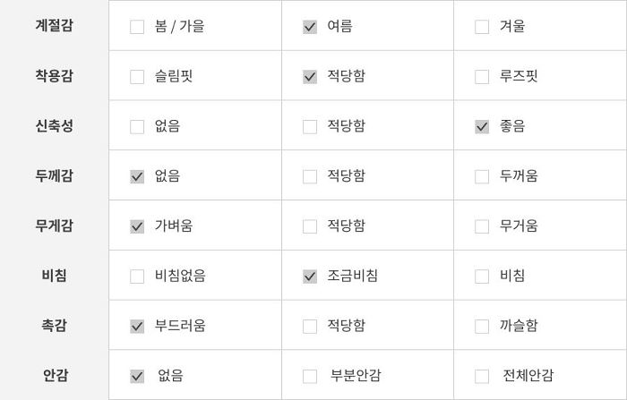Toggle the 부드러움 texture checkbox

click(x=137, y=327)
